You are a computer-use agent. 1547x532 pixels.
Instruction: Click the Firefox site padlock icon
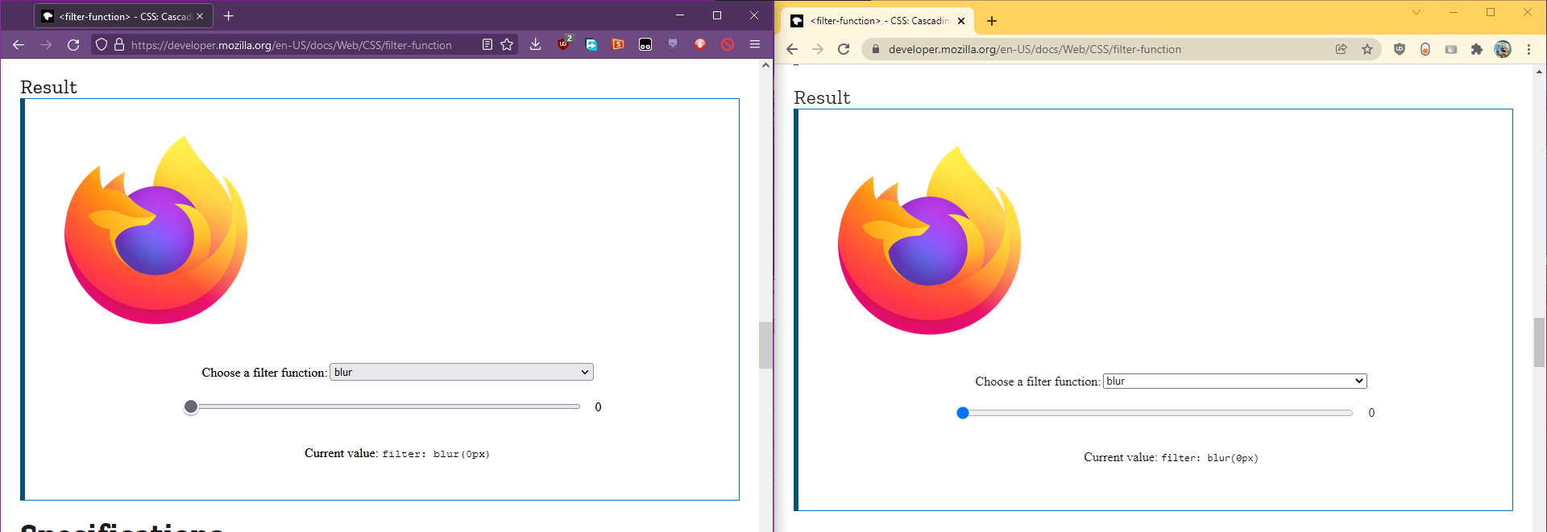click(x=119, y=45)
